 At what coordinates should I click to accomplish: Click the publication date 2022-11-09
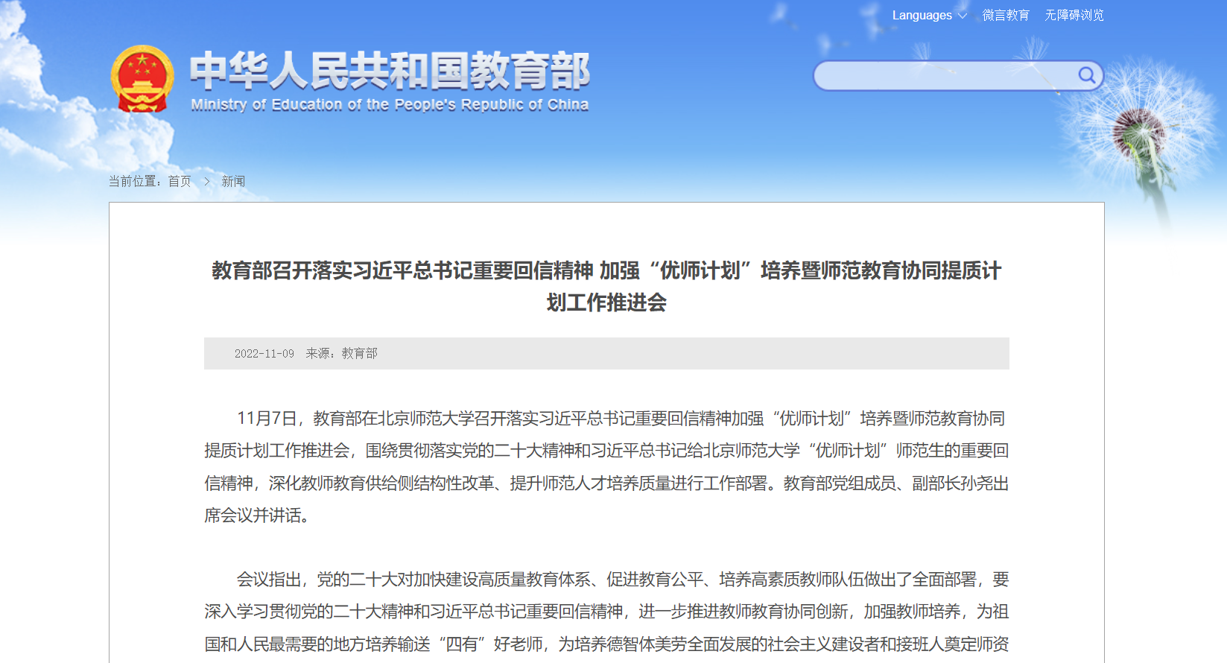point(264,354)
